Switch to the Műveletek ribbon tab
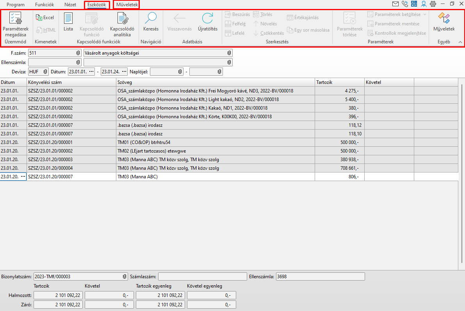Viewport: 465px width, 311px height. 127,5
